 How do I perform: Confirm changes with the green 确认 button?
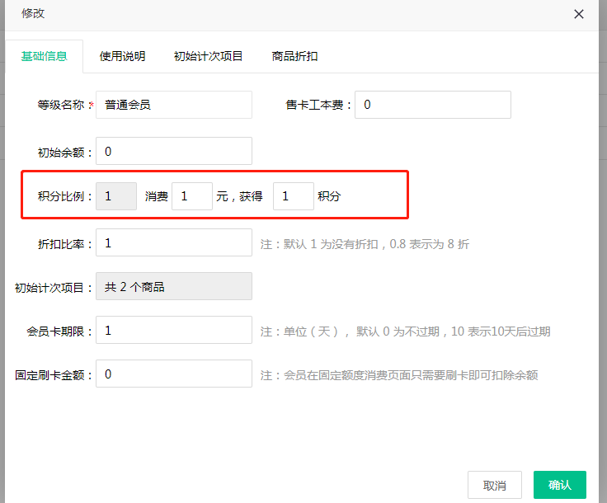coord(559,485)
